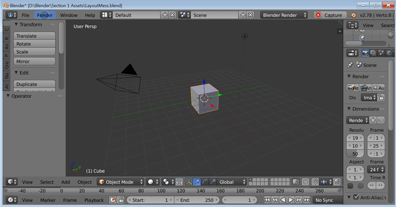396x207 pixels.
Task: Click the Duplicate button
Action: (x=34, y=84)
